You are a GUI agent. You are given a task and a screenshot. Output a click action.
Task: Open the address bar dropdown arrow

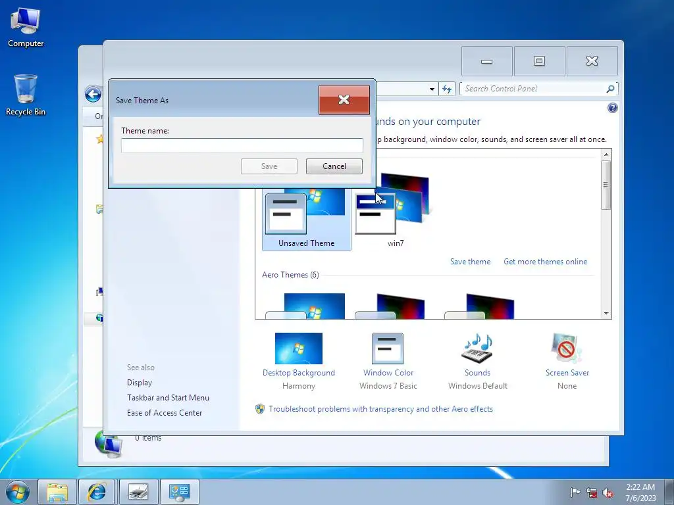[432, 89]
